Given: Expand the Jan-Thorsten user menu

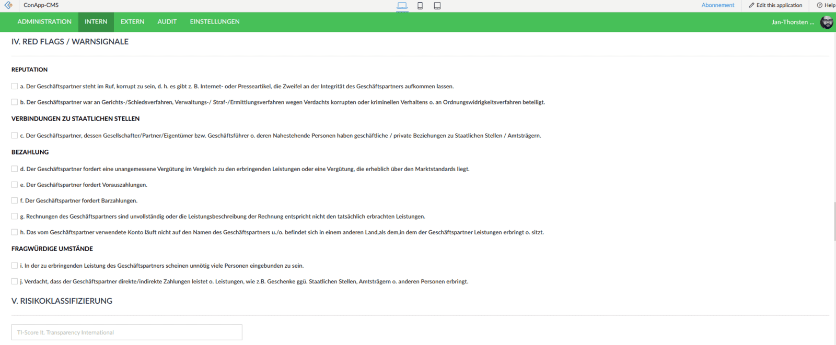Looking at the screenshot, I should tap(793, 22).
